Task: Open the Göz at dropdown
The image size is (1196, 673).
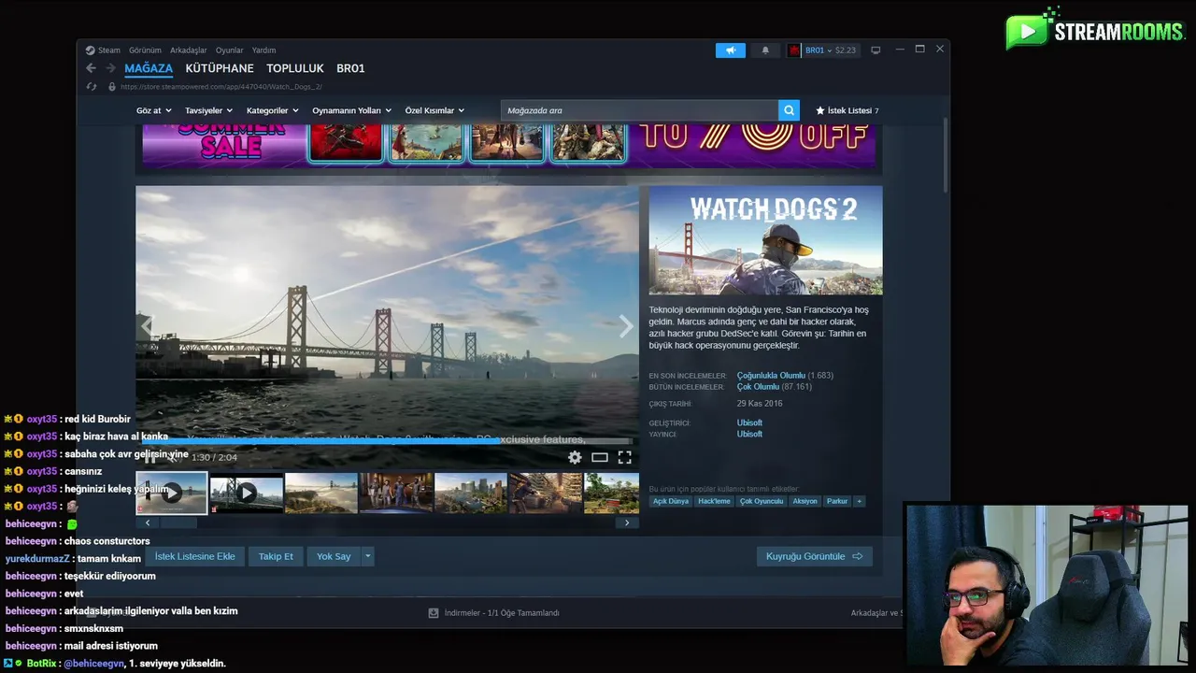Action: (153, 110)
